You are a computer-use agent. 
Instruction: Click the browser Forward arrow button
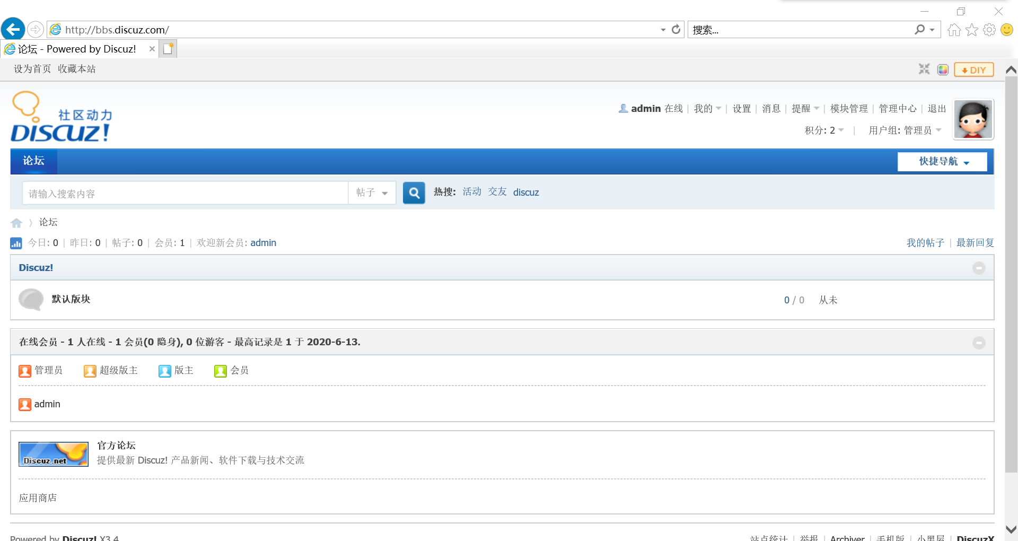(x=36, y=29)
